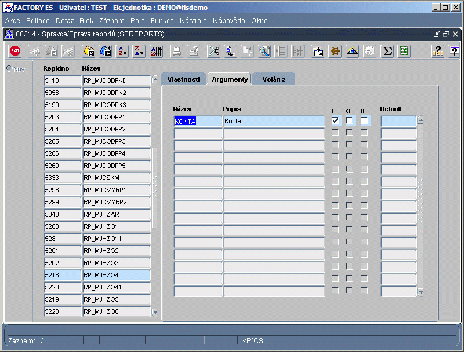Select the Nav radio button
Screen dimensions: 464x352
tap(9, 69)
